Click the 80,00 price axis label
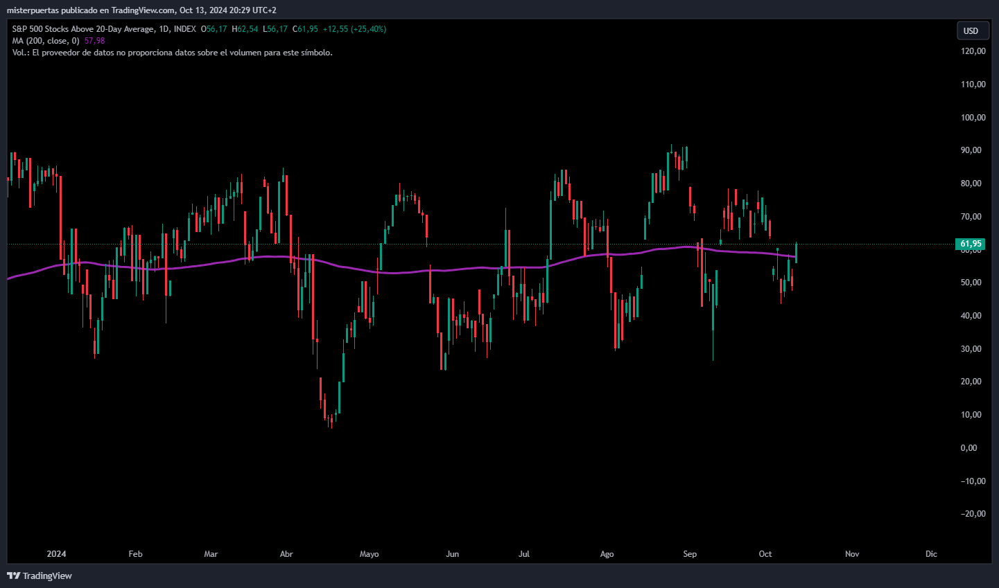 click(971, 184)
